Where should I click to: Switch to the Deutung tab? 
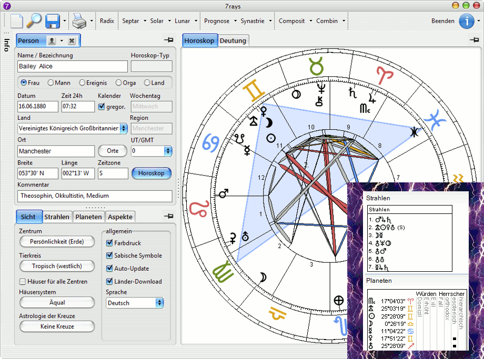coord(233,40)
